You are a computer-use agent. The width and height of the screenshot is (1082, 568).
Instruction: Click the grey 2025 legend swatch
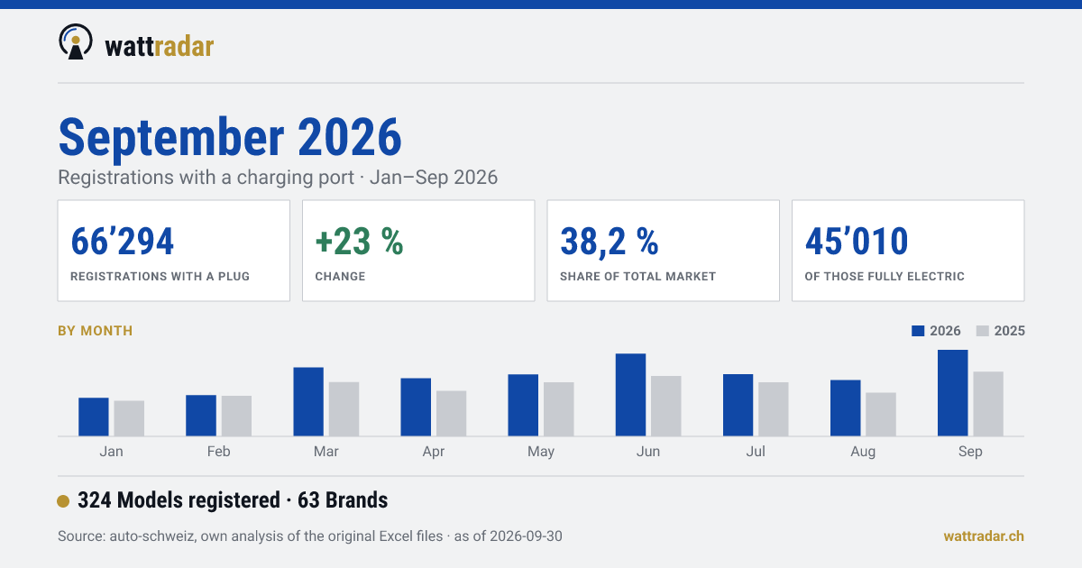(983, 331)
